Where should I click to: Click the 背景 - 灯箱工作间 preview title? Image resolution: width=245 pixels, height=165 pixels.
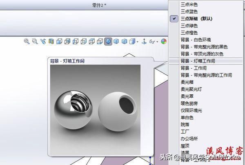click(67, 61)
